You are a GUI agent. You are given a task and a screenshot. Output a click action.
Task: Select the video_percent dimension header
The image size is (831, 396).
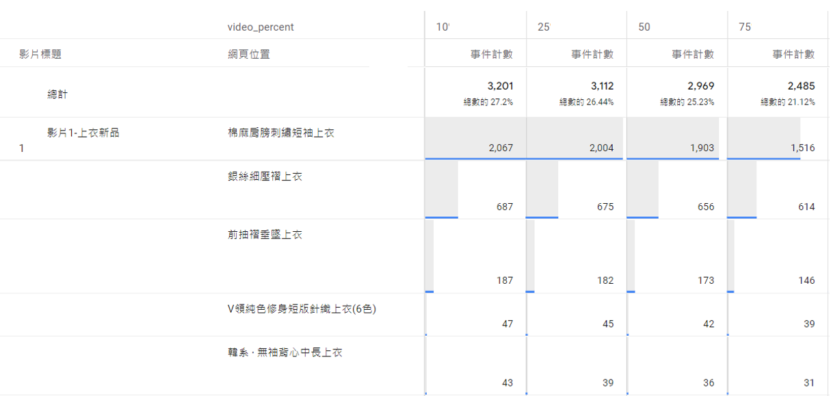261,27
